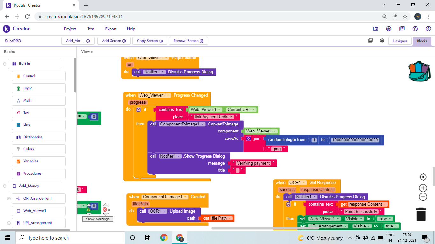Bookmark this page with the star icon
The image size is (435, 244).
pos(405,17)
